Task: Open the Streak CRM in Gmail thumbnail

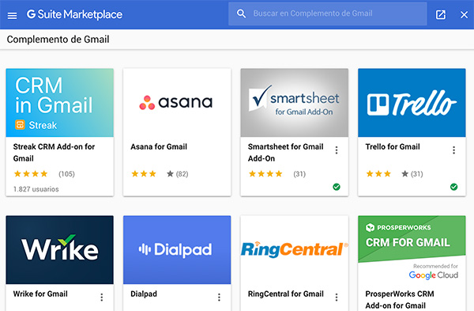Action: pyautogui.click(x=60, y=103)
